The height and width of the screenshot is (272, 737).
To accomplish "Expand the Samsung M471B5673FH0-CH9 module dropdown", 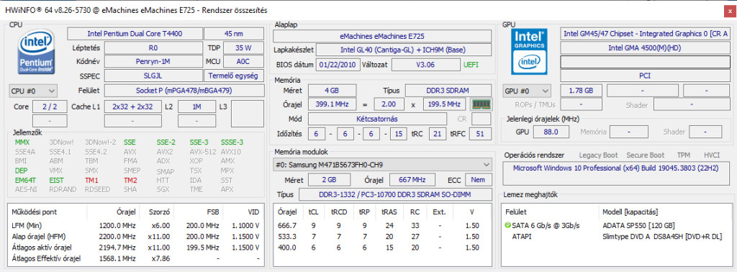I will coord(382,165).
